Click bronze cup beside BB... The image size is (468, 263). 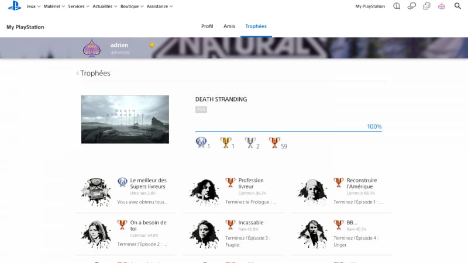339,224
